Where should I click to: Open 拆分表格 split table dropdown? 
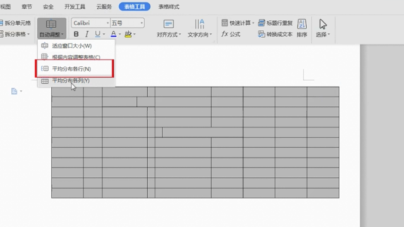15,34
